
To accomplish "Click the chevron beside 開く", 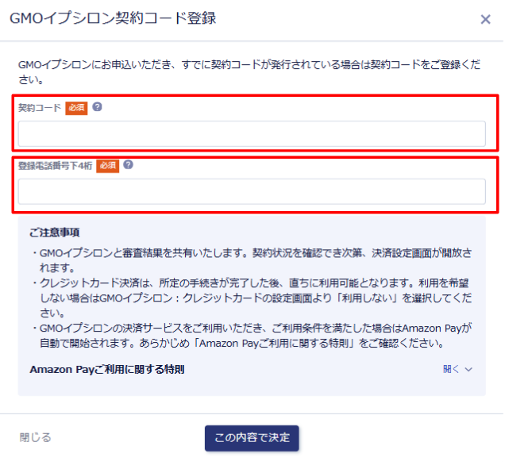I will click(x=468, y=370).
